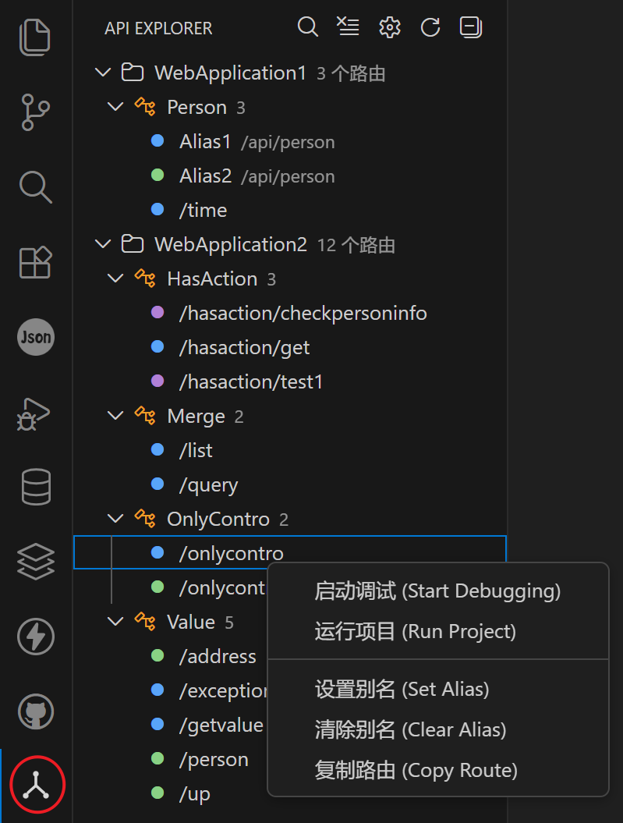
Task: Open the Json sidebar icon
Action: [35, 337]
